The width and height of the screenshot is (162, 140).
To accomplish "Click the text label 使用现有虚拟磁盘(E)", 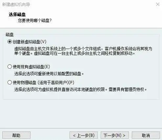I will 31,67.
